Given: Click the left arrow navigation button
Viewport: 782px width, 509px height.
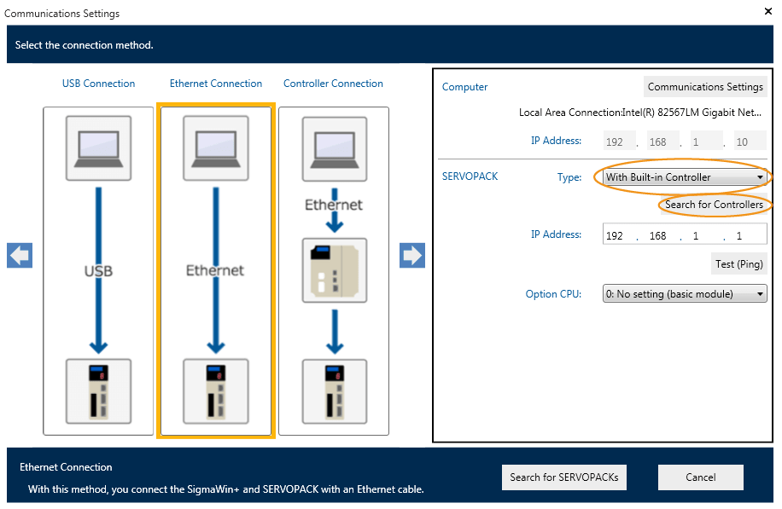Looking at the screenshot, I should point(20,256).
